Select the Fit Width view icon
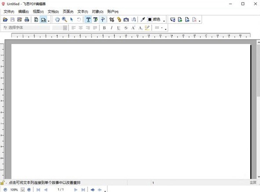This screenshot has height=192, width=260. click(44, 20)
